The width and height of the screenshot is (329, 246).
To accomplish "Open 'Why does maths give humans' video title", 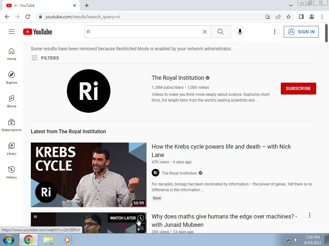I will 224,220.
